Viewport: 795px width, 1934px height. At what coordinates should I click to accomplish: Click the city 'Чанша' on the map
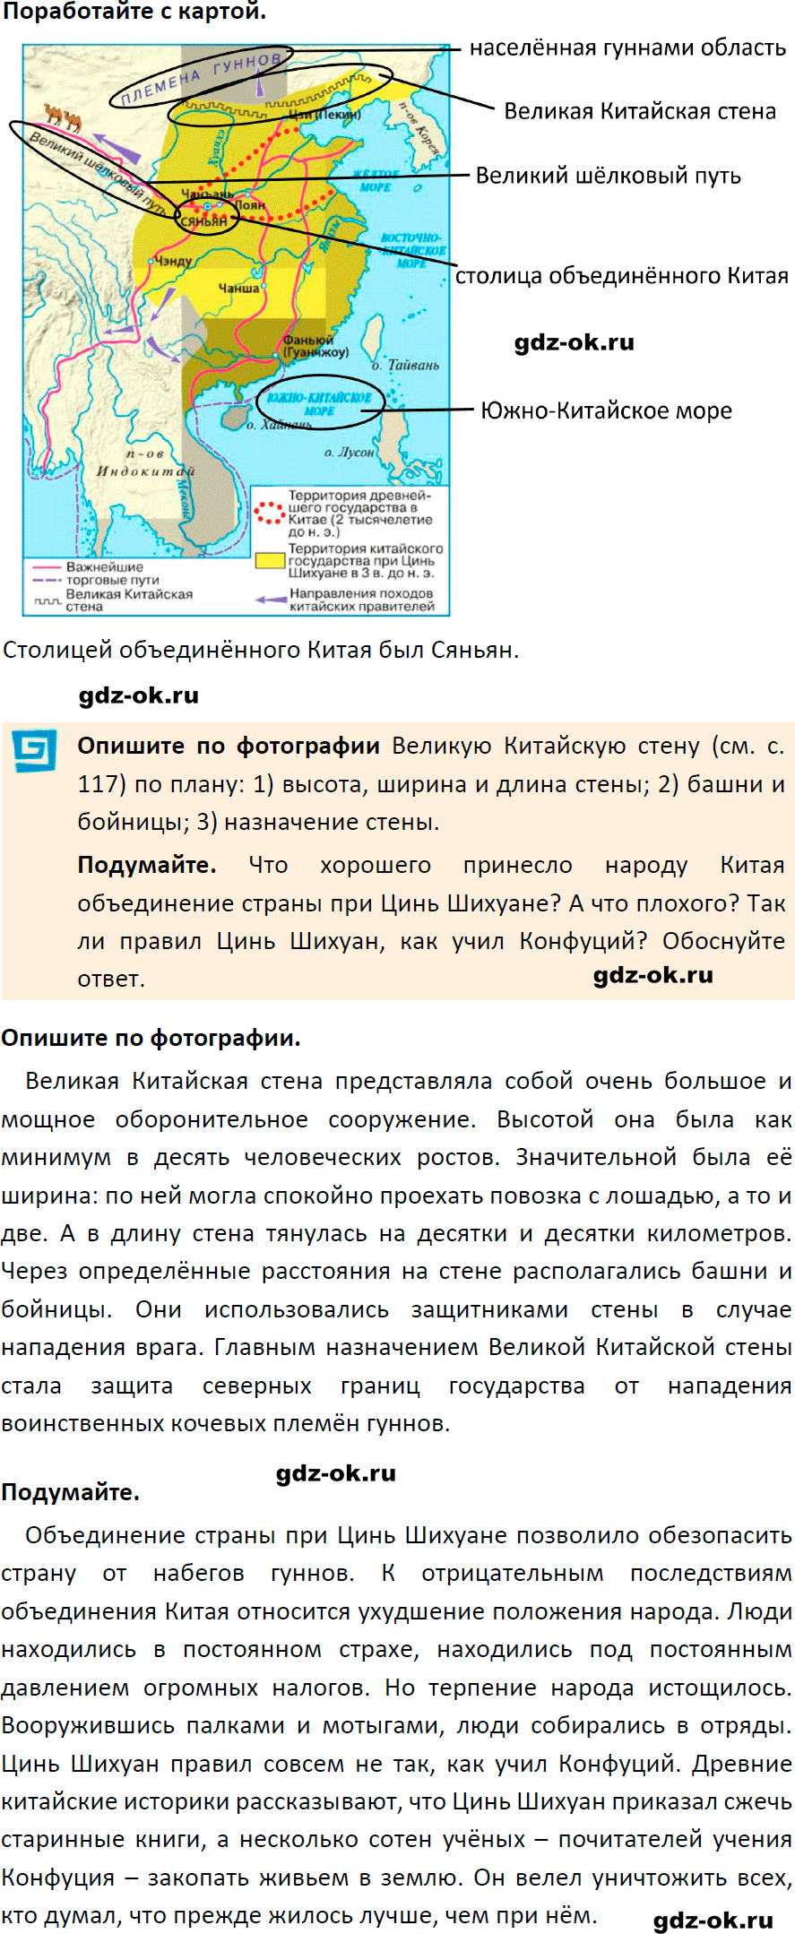click(x=239, y=289)
